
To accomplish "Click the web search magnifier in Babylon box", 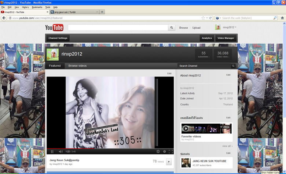I will [275, 18].
